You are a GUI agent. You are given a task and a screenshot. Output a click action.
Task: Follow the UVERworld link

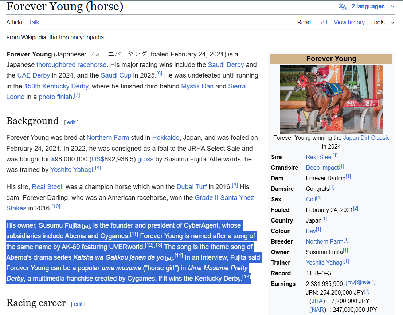tap(126, 247)
